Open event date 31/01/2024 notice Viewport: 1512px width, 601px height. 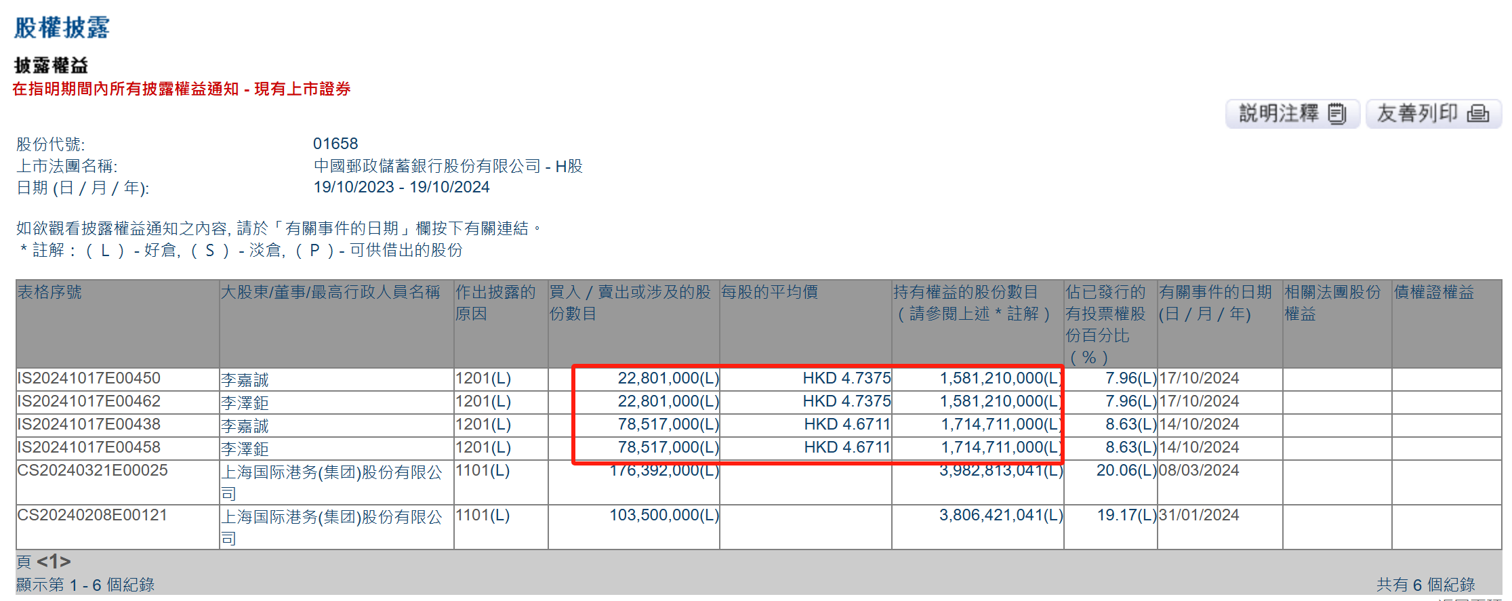coord(1199,515)
